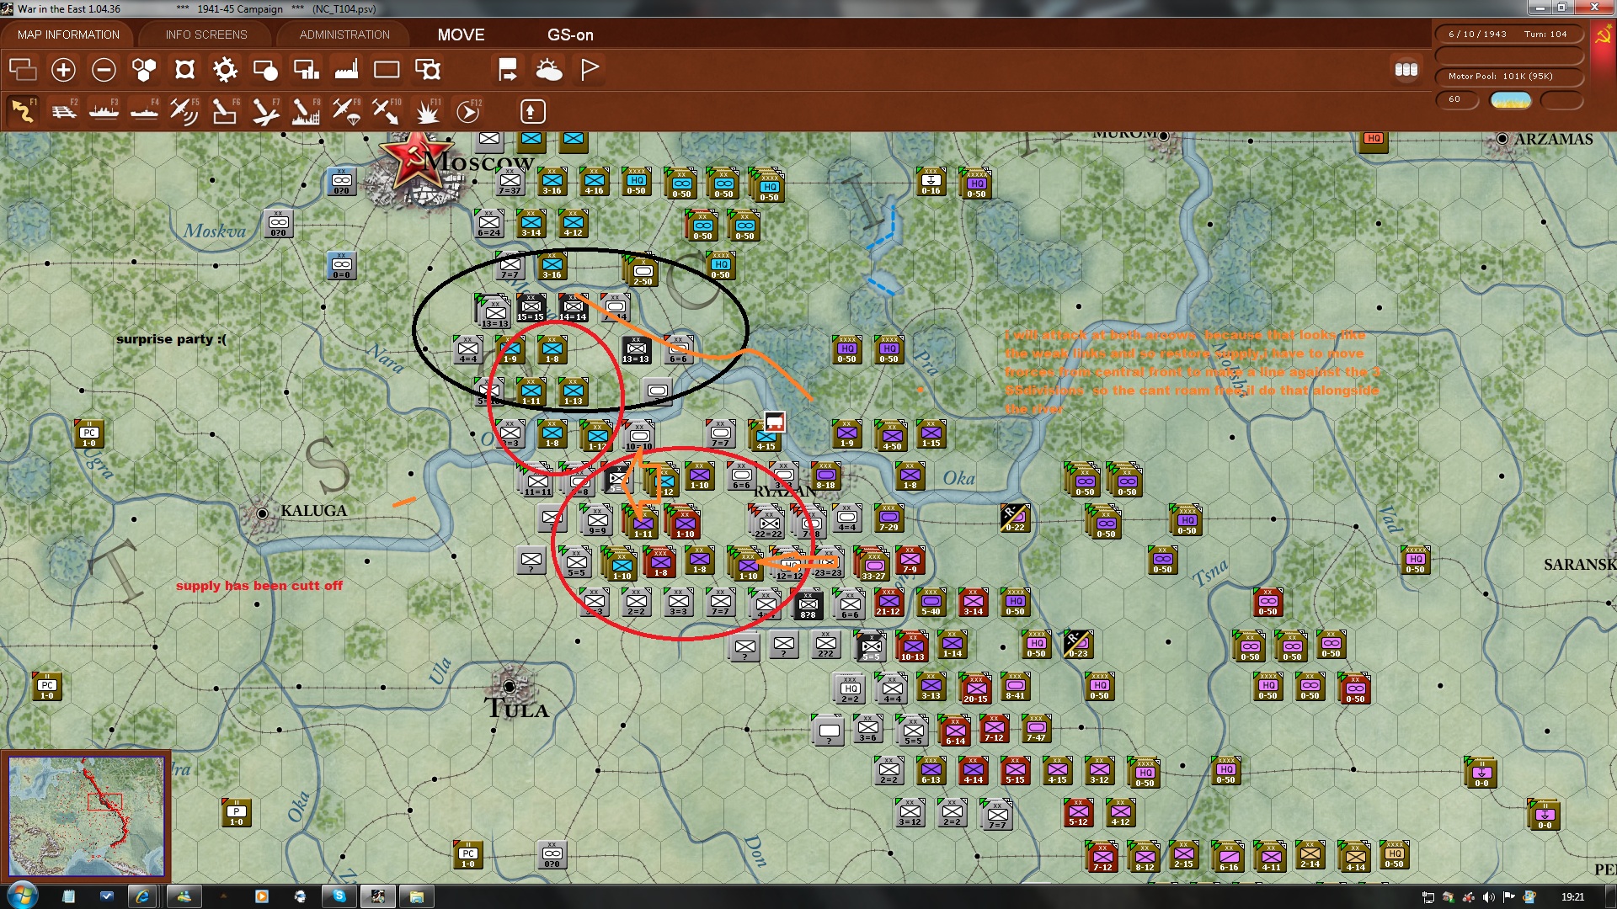Open File Explorer folder on taskbar
Image resolution: width=1617 pixels, height=909 pixels.
(416, 896)
